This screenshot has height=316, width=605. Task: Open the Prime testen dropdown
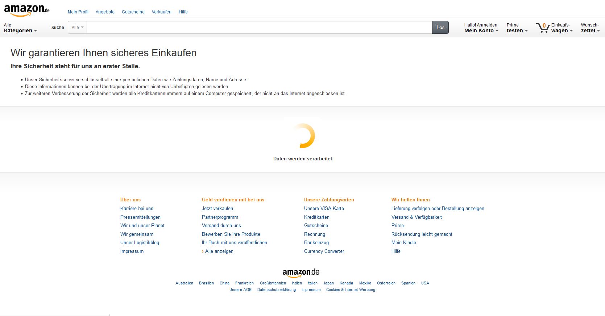(x=517, y=28)
